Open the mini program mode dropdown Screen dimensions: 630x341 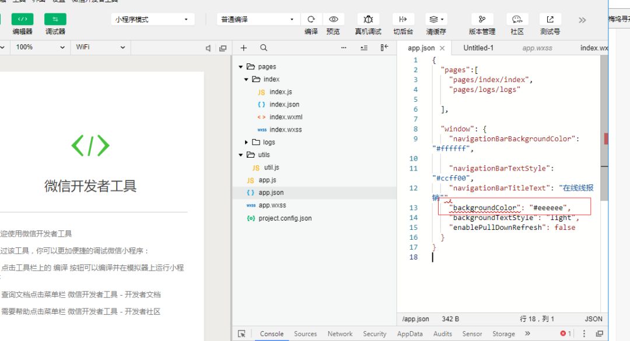[x=153, y=19]
